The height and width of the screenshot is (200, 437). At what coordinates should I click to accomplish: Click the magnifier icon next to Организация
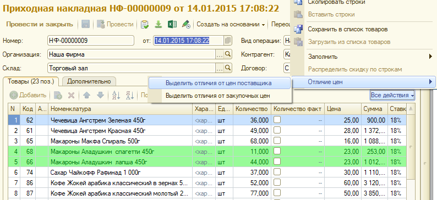228,54
